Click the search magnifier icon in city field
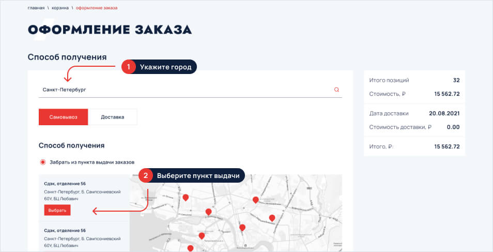Image resolution: width=493 pixels, height=252 pixels. pyautogui.click(x=336, y=90)
